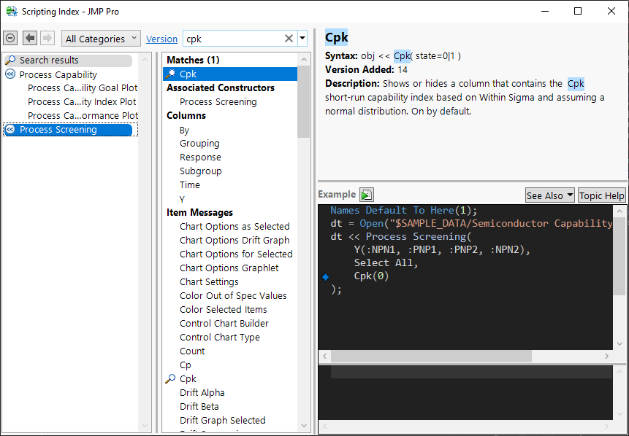This screenshot has width=629, height=436.
Task: Click the Topic Help button
Action: tap(601, 195)
